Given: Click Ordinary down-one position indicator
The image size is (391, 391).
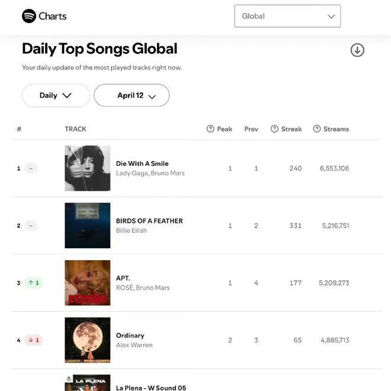Looking at the screenshot, I should tap(34, 340).
